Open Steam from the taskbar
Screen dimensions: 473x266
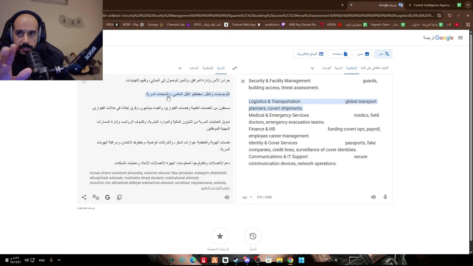click(x=236, y=260)
